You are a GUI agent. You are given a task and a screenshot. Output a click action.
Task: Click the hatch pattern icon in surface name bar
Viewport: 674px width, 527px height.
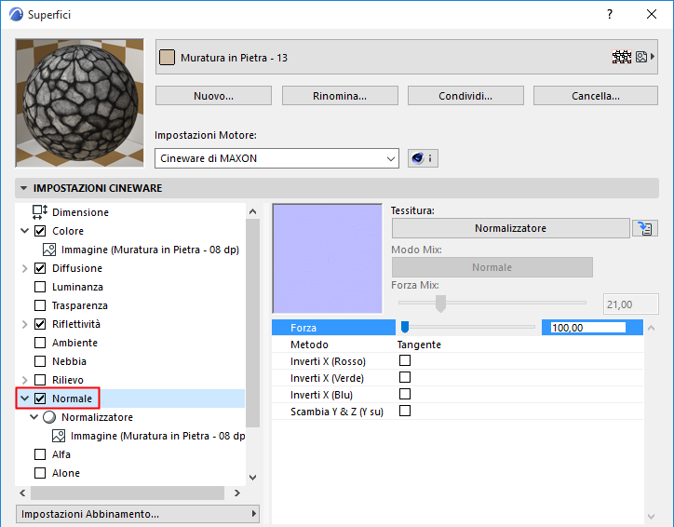(622, 57)
